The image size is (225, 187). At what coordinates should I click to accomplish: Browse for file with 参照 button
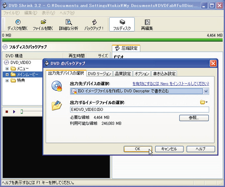(194, 118)
